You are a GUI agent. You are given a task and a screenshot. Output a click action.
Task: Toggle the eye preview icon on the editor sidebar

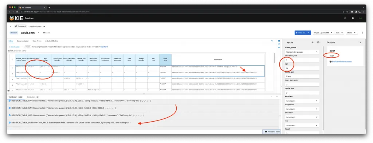pyautogui.click(x=279, y=48)
